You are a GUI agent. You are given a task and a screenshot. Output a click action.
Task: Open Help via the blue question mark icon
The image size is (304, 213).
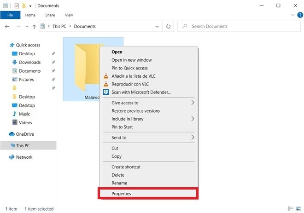(x=300, y=15)
